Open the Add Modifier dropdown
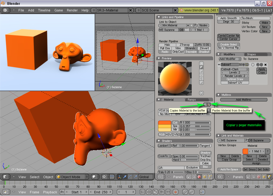The height and width of the screenshot is (196, 273). point(230,59)
